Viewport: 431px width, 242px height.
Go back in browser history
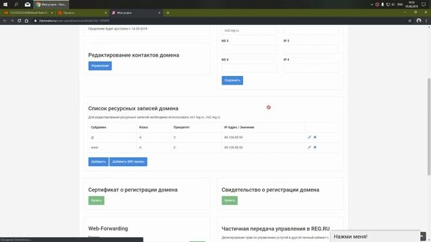click(x=5, y=21)
